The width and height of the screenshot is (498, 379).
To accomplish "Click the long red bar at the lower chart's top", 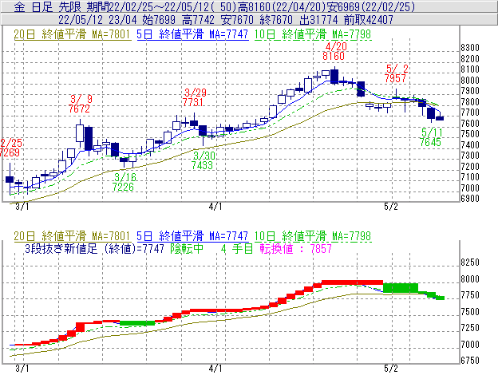I will pyautogui.click(x=352, y=282).
